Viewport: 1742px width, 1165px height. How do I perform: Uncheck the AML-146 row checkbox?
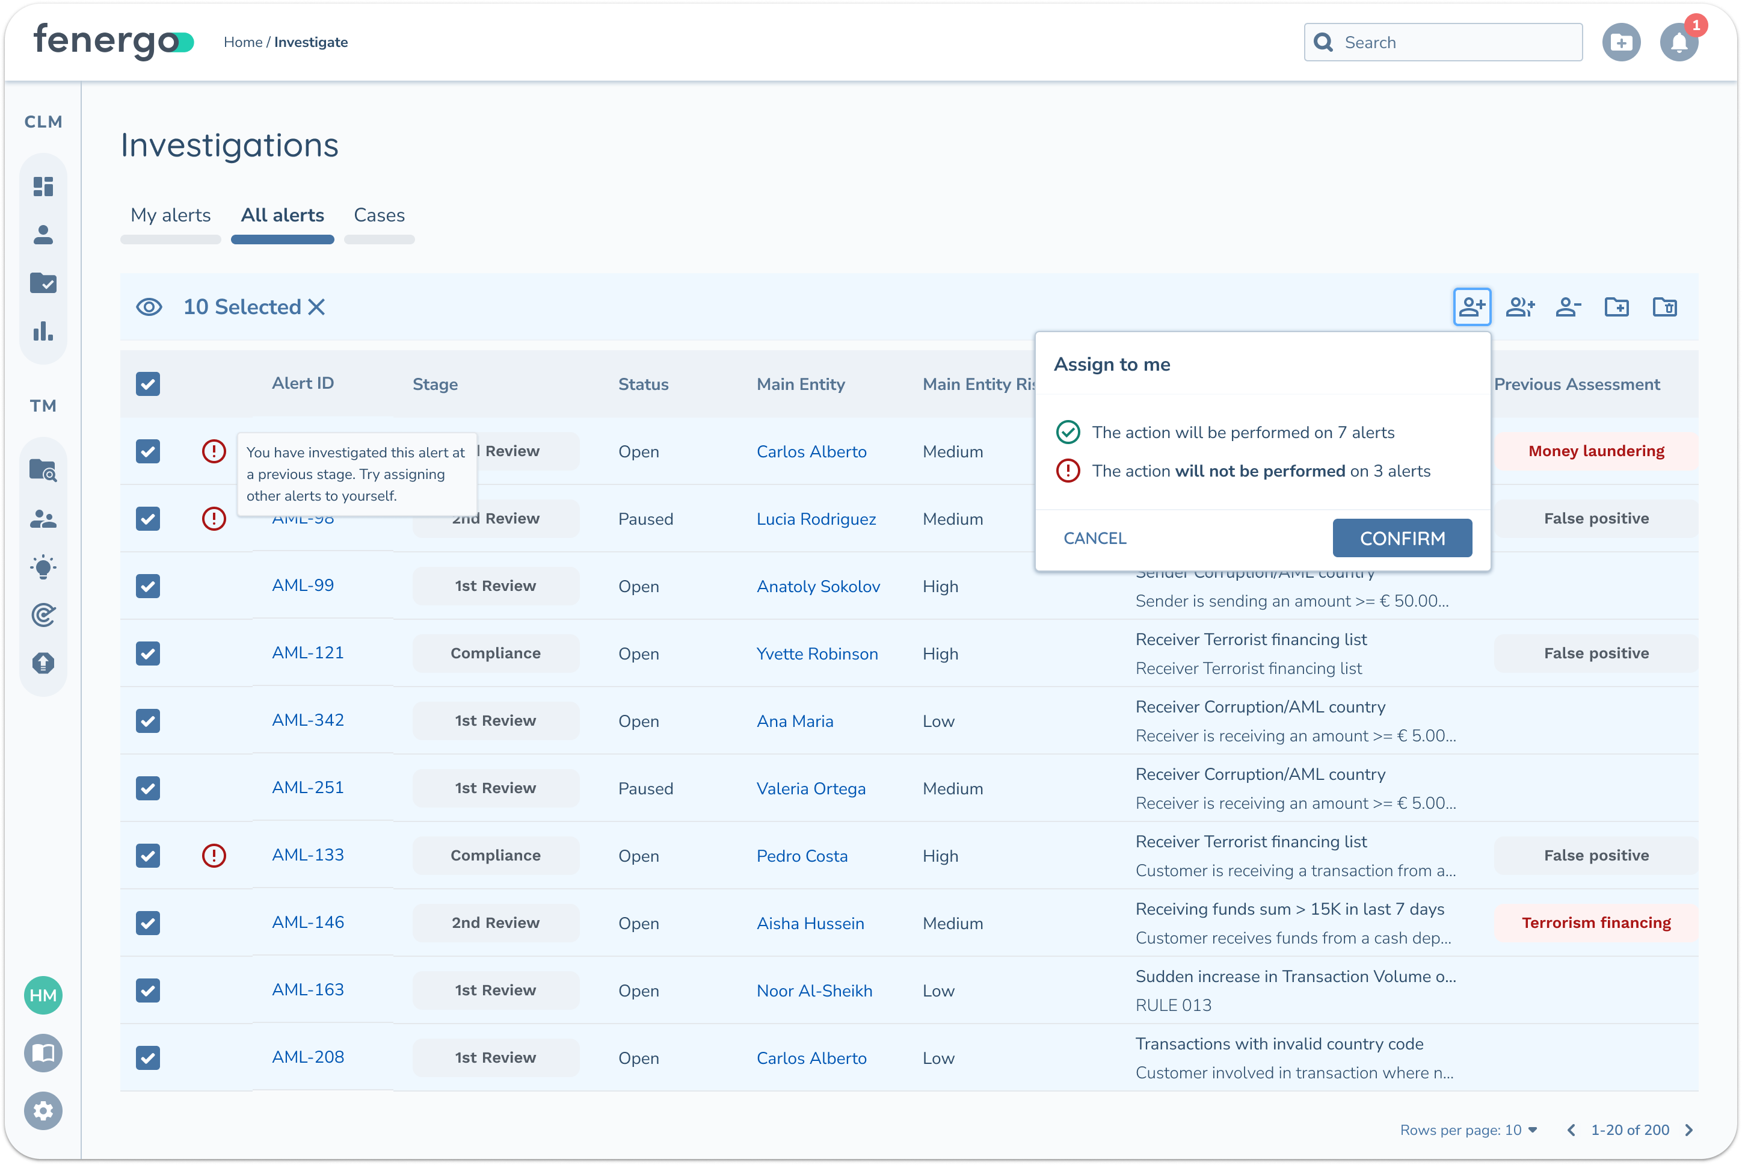coord(148,922)
